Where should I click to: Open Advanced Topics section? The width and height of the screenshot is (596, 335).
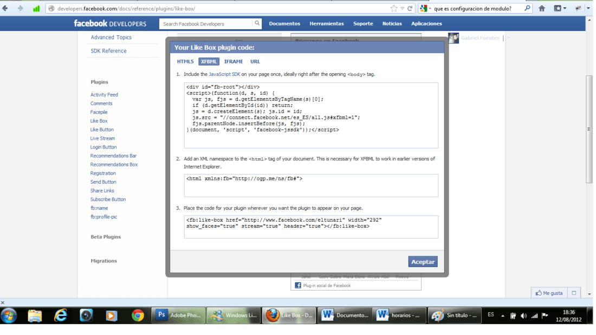[x=111, y=37]
